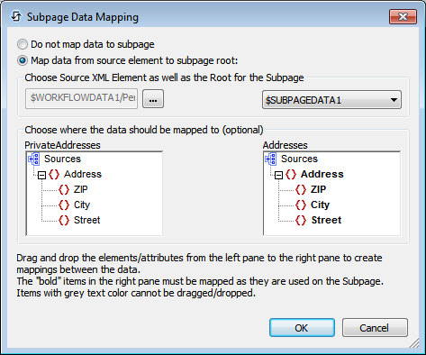Open the $SUBPAGEDATA1 dropdown
426x355 pixels.
[x=331, y=100]
